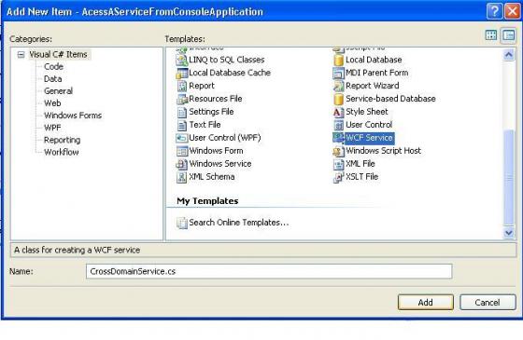Select the Windows Service icon
Viewport: 523px width, 340px height.
182,164
